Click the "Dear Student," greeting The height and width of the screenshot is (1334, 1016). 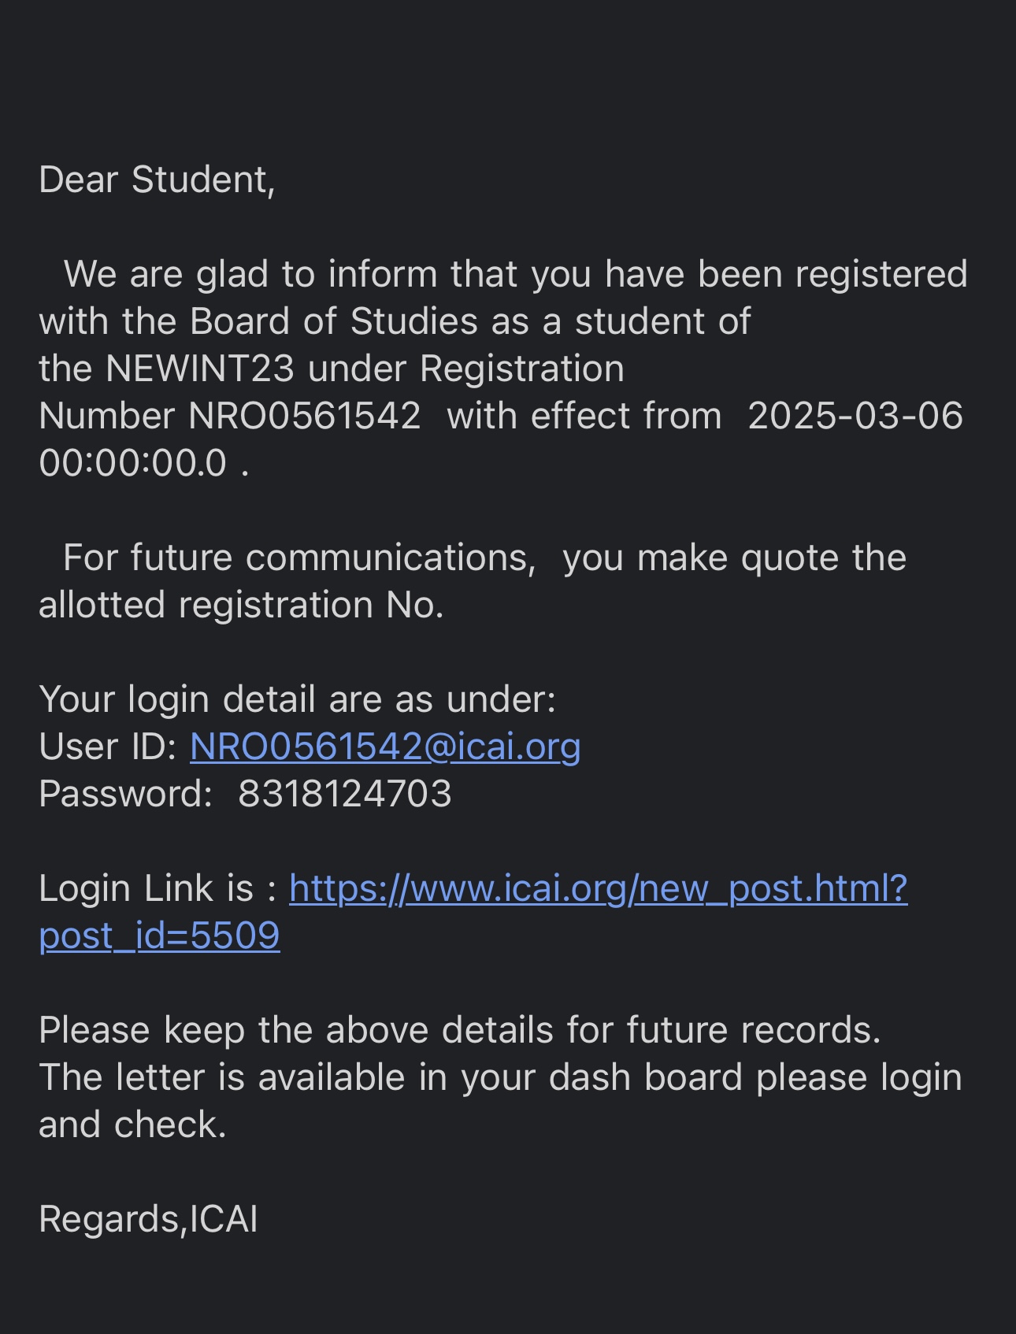tap(157, 180)
